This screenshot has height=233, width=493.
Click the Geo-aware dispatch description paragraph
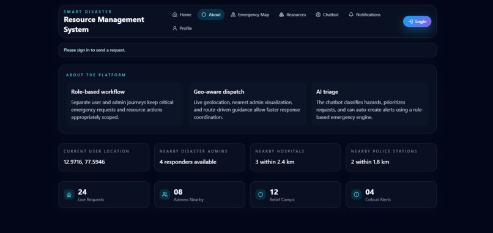click(247, 110)
